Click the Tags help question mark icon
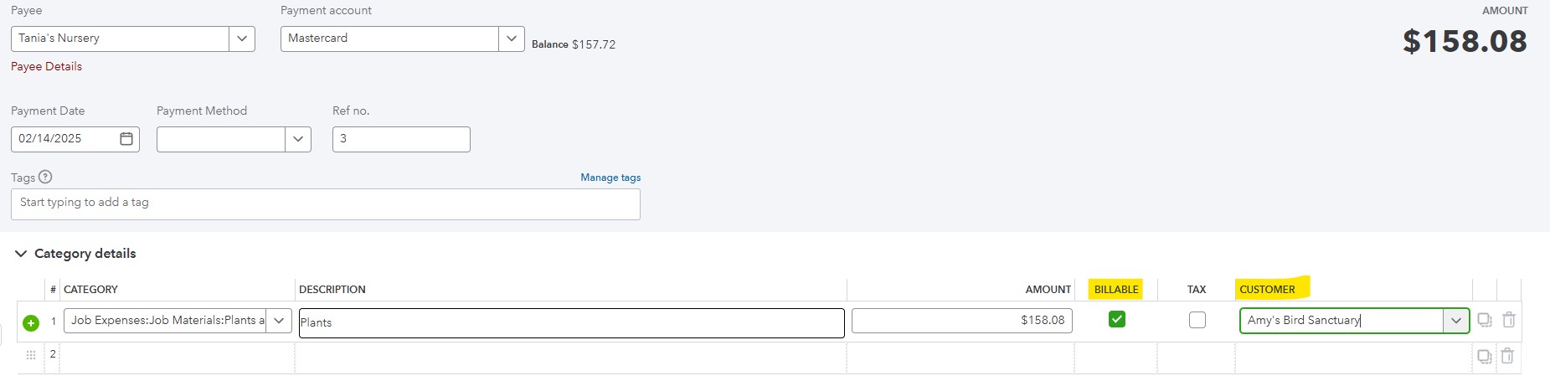 (x=45, y=177)
